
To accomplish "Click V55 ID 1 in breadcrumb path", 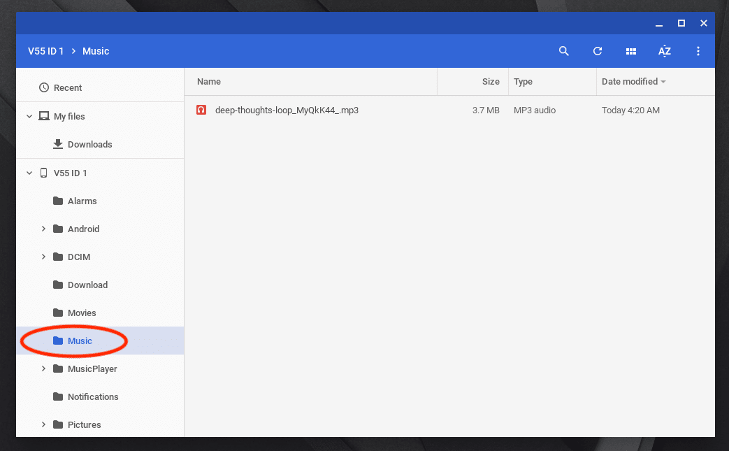I will (x=45, y=51).
